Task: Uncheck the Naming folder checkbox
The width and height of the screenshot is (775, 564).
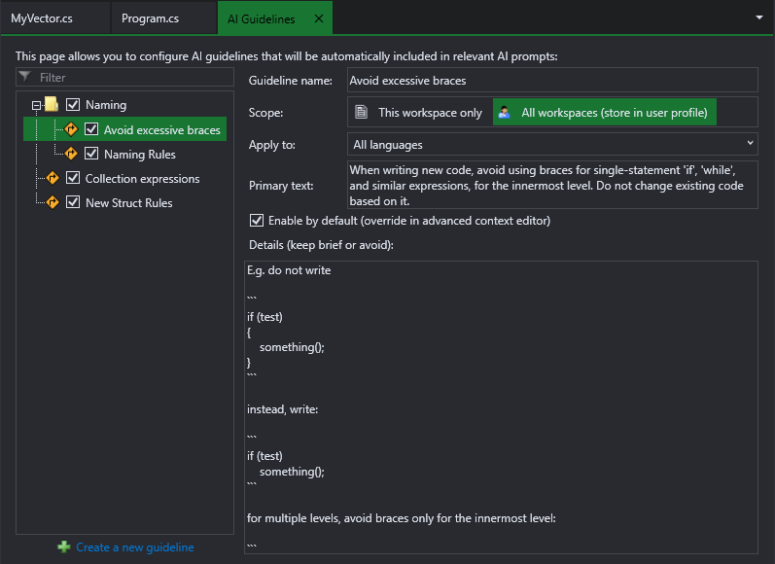Action: point(73,104)
